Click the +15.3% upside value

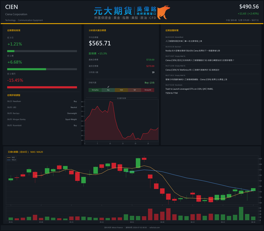(102, 53)
